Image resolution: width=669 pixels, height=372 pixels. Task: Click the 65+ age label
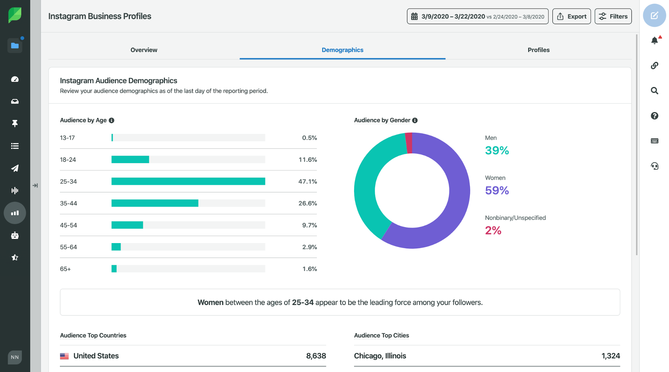pos(65,269)
